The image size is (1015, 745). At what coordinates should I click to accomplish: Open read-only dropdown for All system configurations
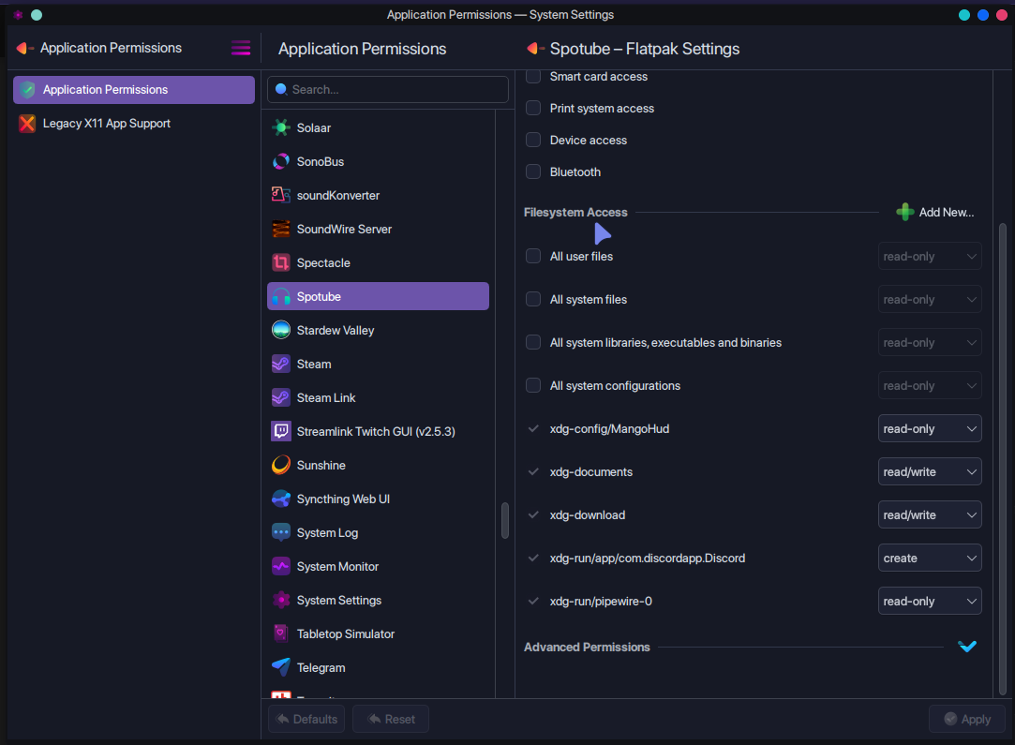coord(930,386)
